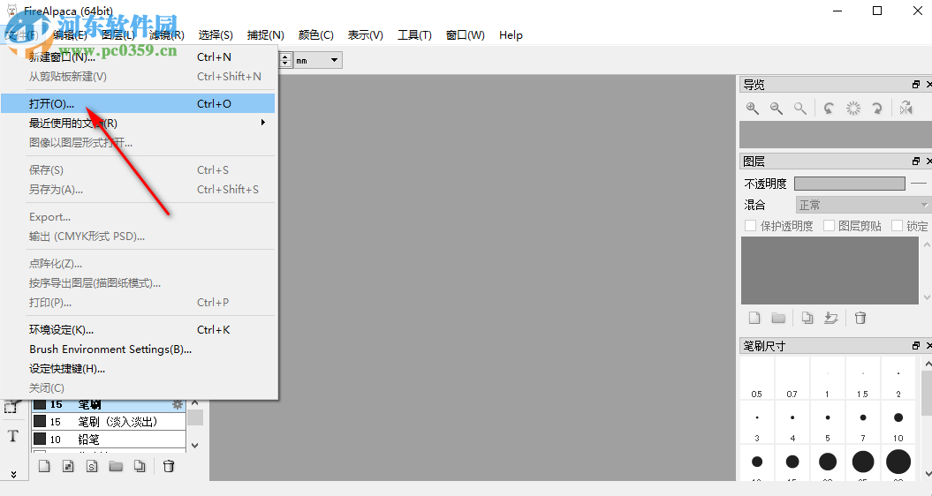Add new layer in Layer panel
The height and width of the screenshot is (496, 932).
coord(754,318)
